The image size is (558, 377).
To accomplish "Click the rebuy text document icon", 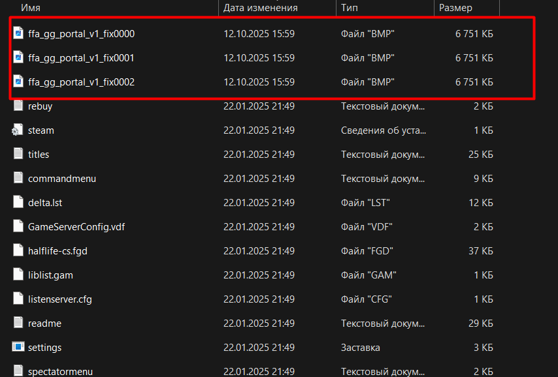I will (18, 106).
